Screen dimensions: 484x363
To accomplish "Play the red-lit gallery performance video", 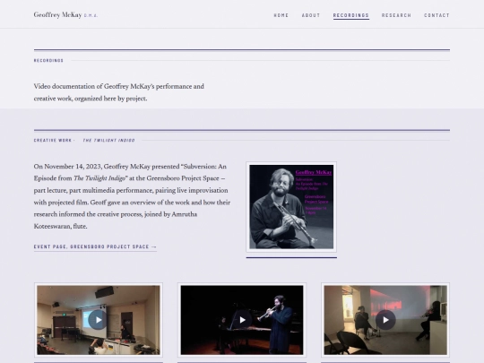I will click(x=385, y=320).
